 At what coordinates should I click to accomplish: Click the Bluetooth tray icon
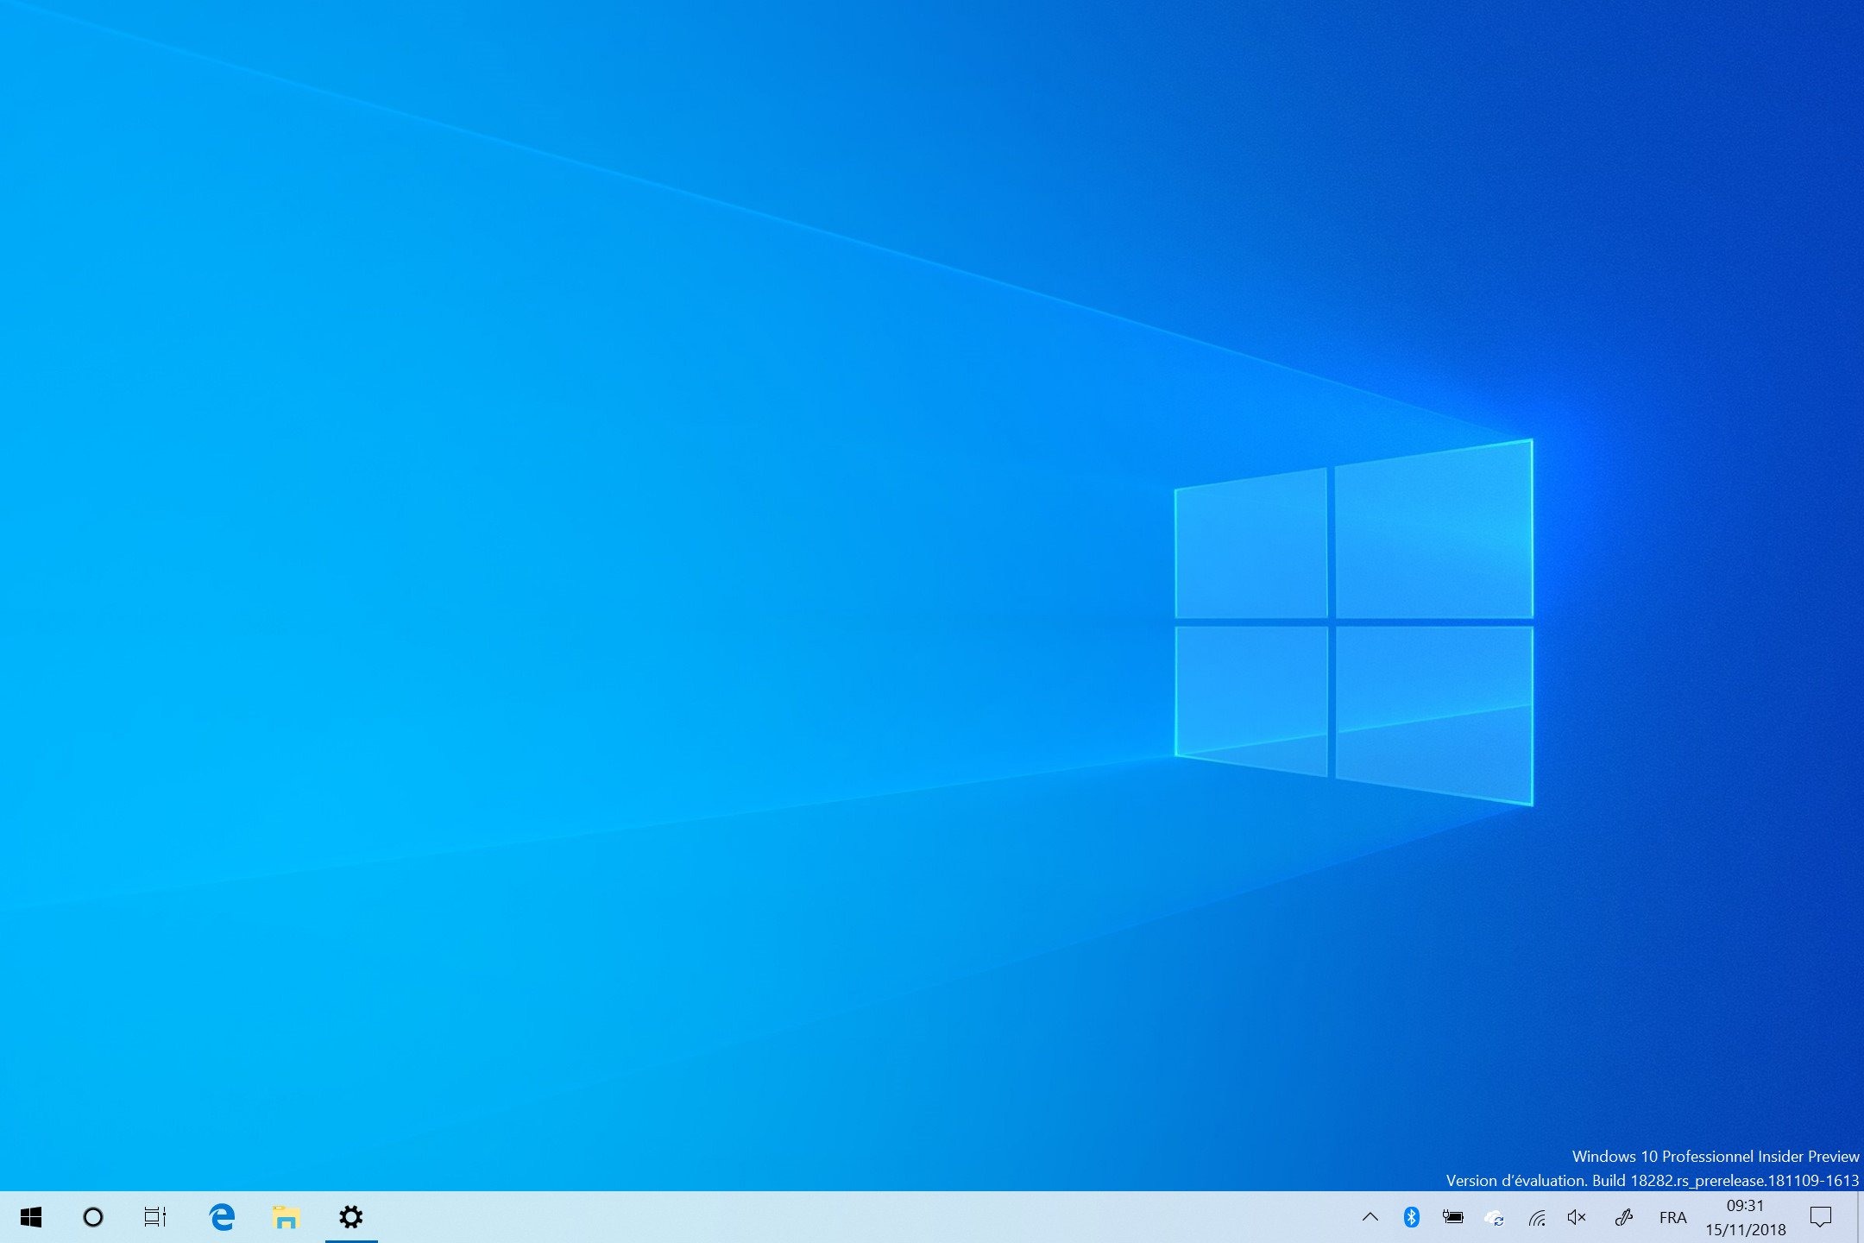coord(1412,1217)
